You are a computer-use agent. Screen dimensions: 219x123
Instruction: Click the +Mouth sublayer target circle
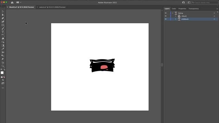point(214,16)
